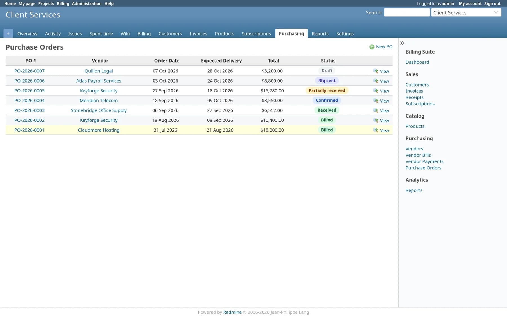Open vendor Meridian Telecom
Viewport: 507px width, 317px height.
99,101
